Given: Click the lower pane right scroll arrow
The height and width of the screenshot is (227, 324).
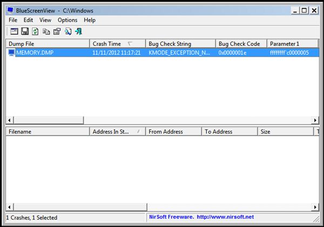Looking at the screenshot, I should coord(315,207).
